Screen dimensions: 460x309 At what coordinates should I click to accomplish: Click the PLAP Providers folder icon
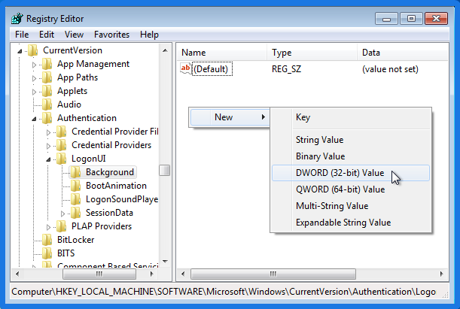coord(61,226)
